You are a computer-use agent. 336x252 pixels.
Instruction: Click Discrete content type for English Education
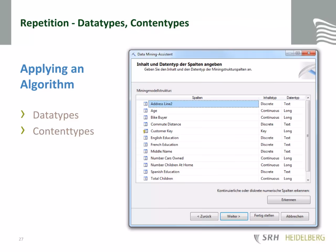267,138
